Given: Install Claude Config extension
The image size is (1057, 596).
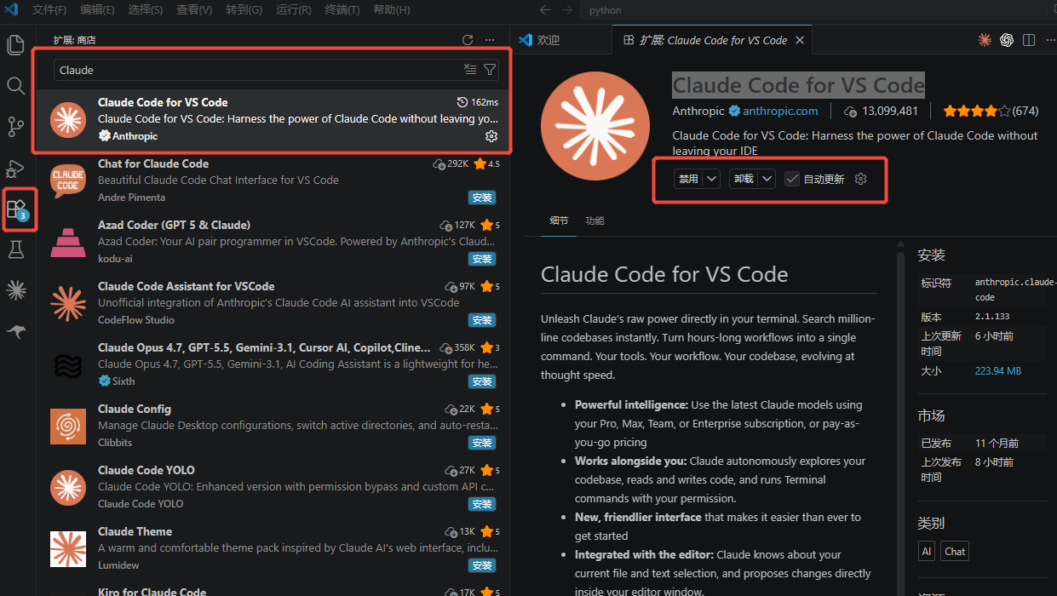Looking at the screenshot, I should tap(482, 443).
